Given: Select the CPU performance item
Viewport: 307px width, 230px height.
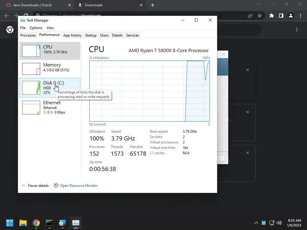Looking at the screenshot, I should (50, 51).
